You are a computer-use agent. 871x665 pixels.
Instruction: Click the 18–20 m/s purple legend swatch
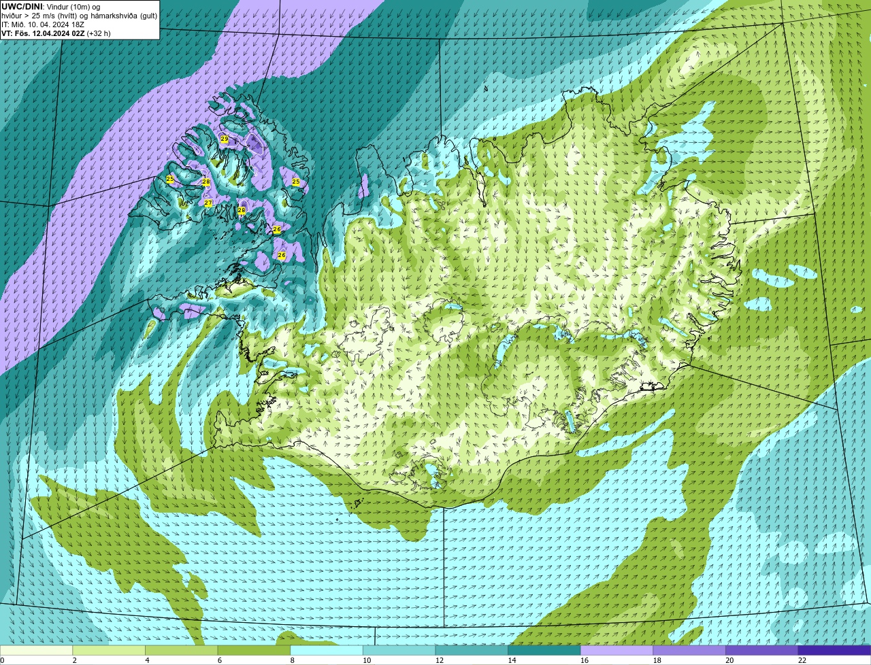point(689,650)
